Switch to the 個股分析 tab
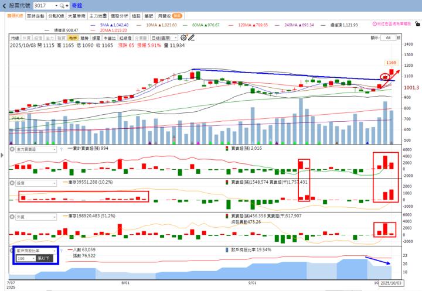This screenshot has height=291, width=422. (119, 16)
